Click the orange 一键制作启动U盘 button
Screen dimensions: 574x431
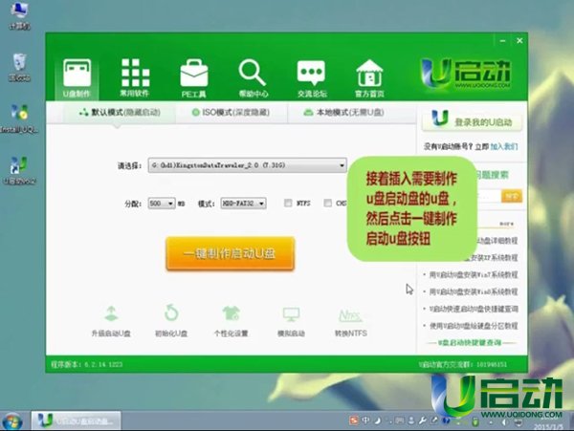pos(231,253)
